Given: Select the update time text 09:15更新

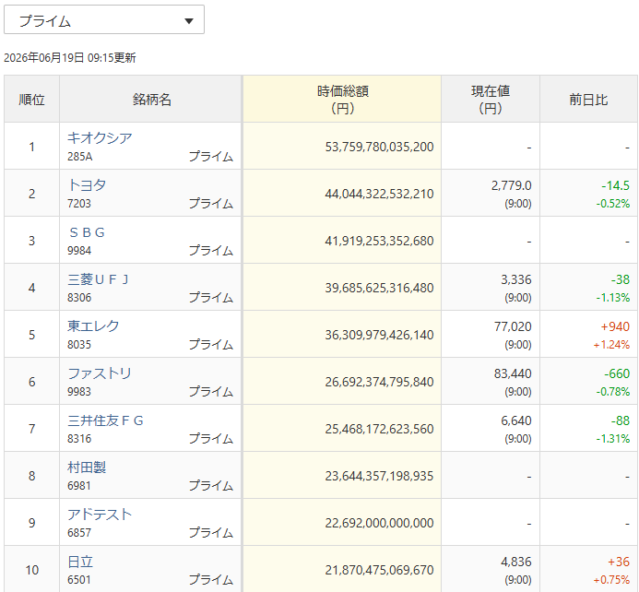Looking at the screenshot, I should tap(112, 58).
